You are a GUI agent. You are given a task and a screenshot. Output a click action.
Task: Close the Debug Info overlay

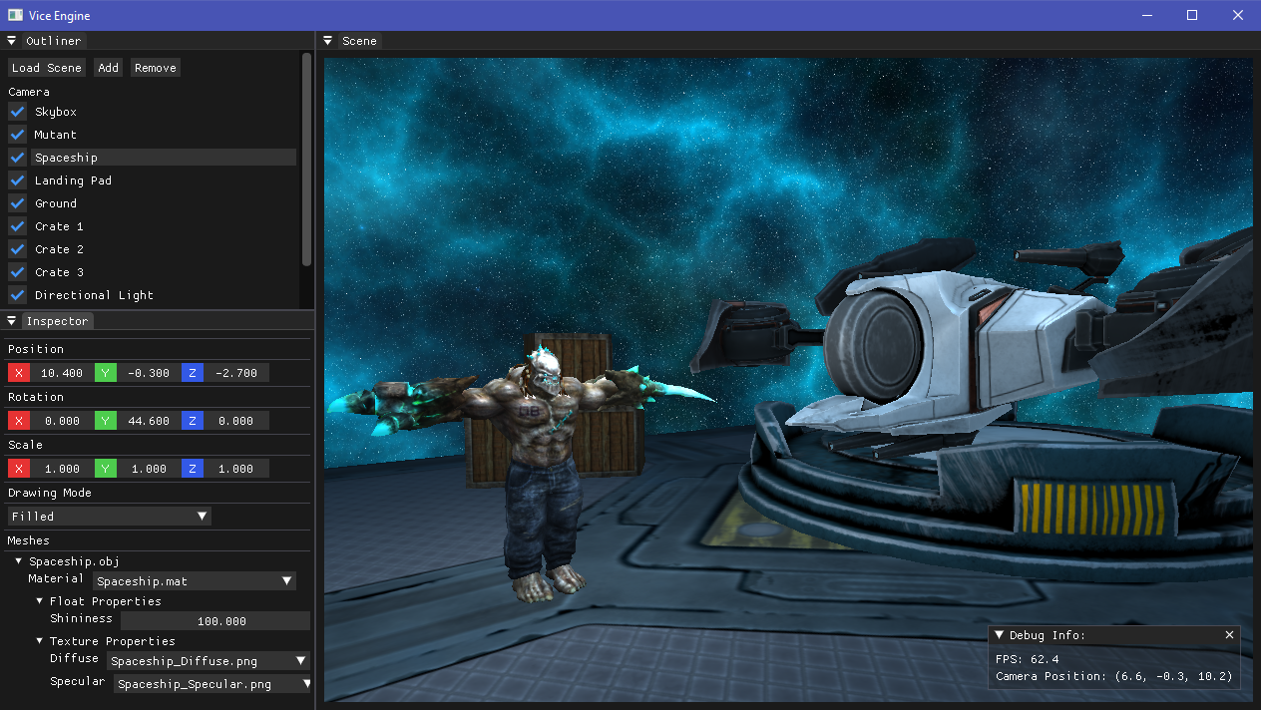[1229, 635]
